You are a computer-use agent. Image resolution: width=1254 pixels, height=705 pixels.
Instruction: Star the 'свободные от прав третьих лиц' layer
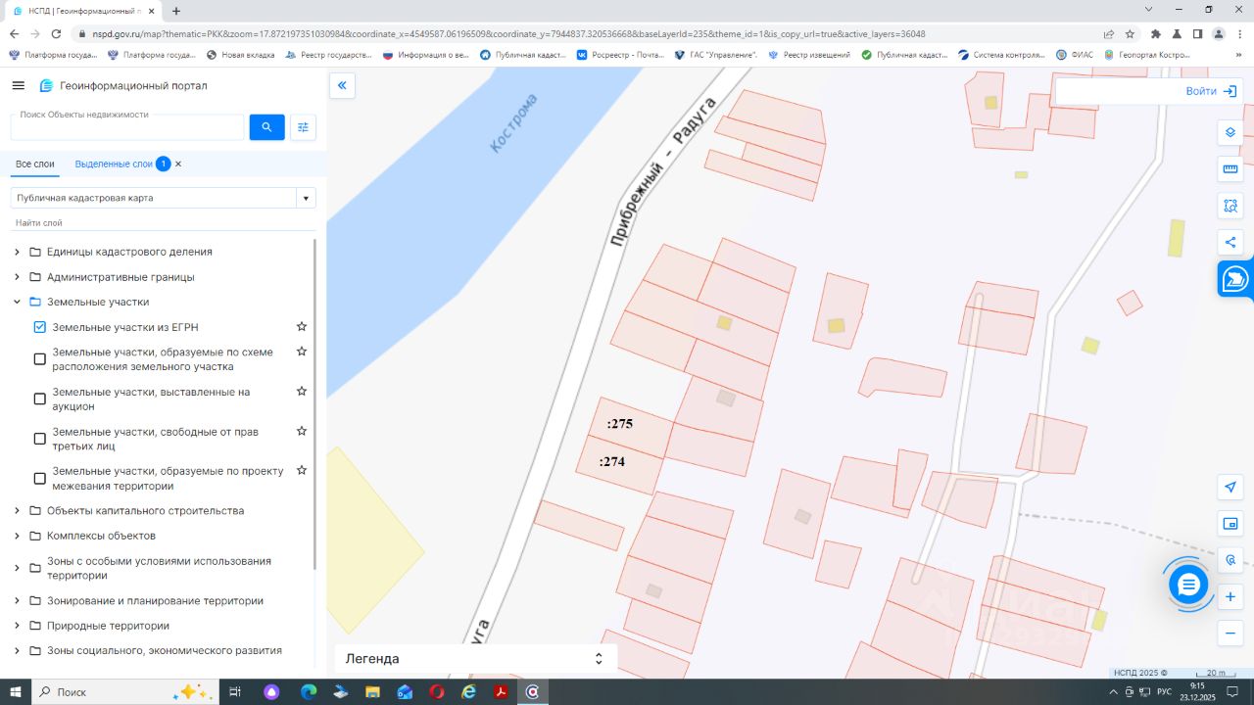tap(302, 431)
